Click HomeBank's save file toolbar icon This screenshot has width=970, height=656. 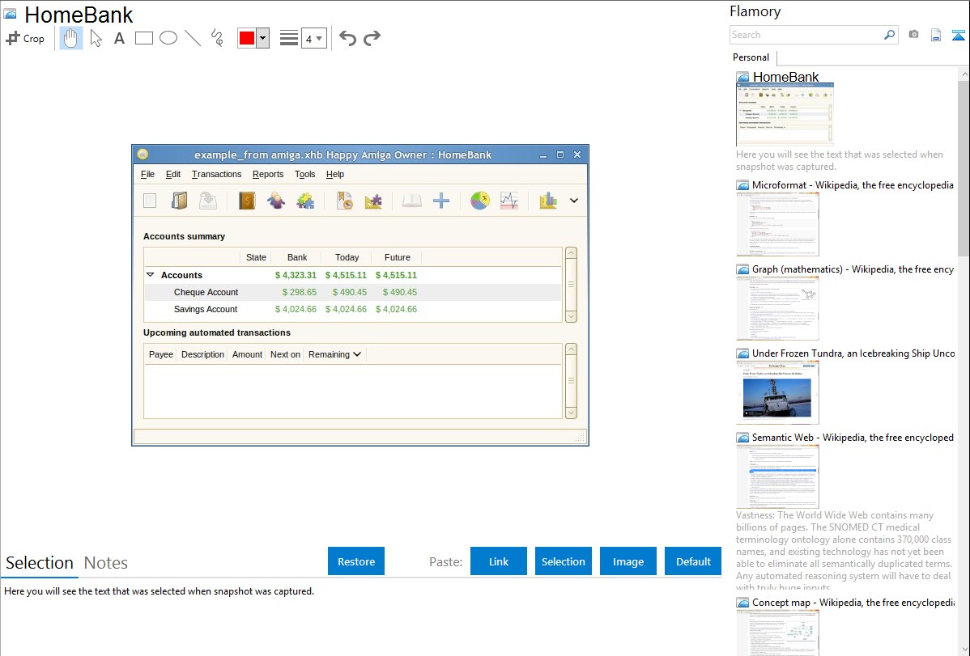point(208,201)
